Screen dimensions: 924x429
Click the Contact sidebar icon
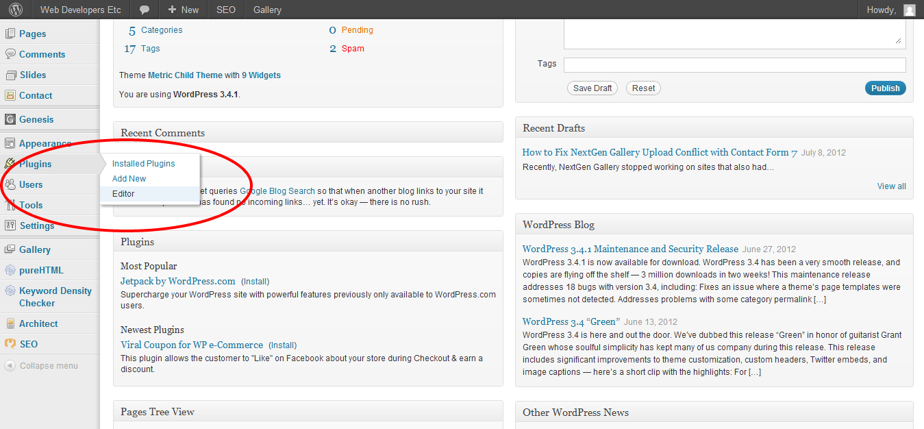tap(10, 95)
